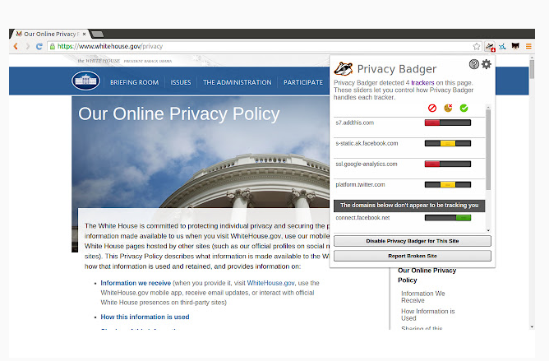Click the cookie-block column icon
Screen dimensions: 549x361
point(448,108)
